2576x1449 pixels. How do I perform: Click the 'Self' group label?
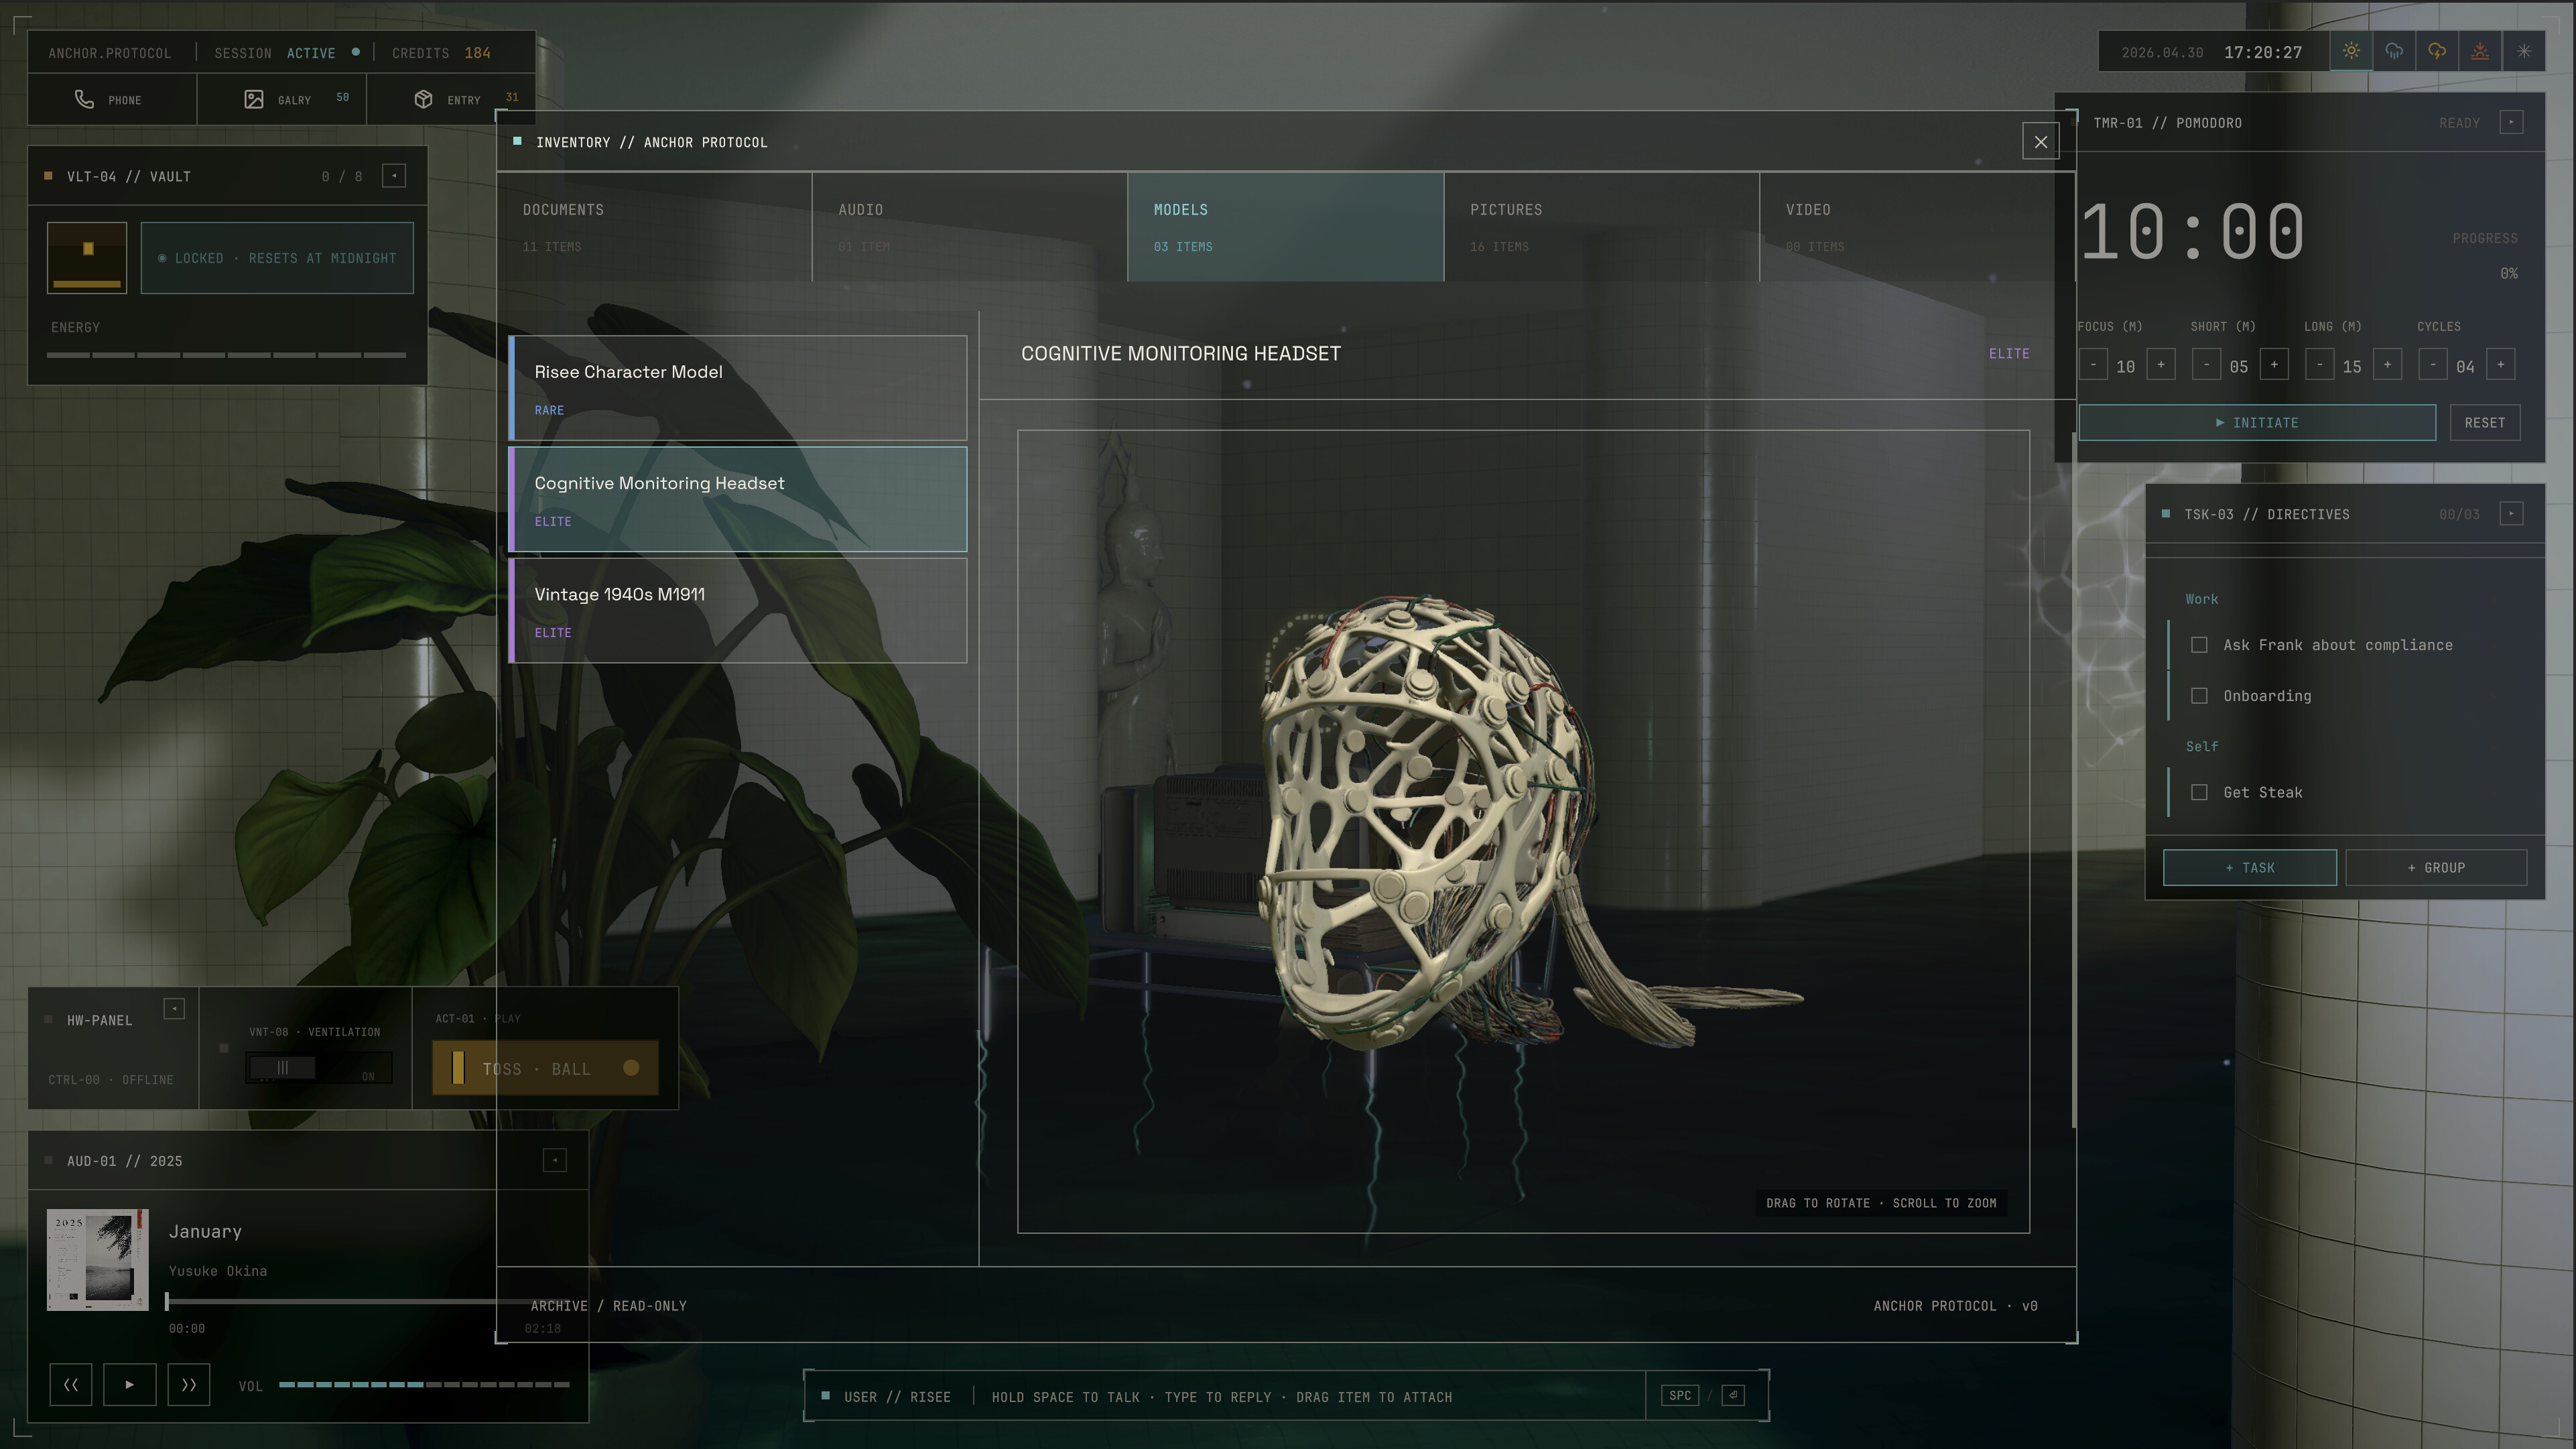[2201, 746]
